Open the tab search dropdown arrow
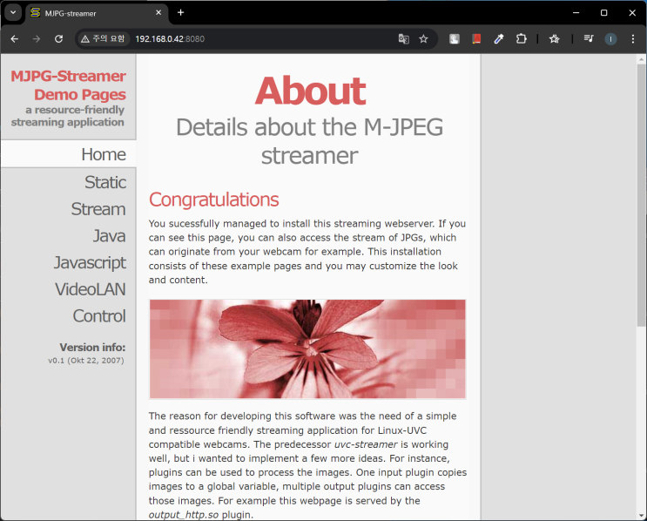647x521 pixels. (13, 13)
